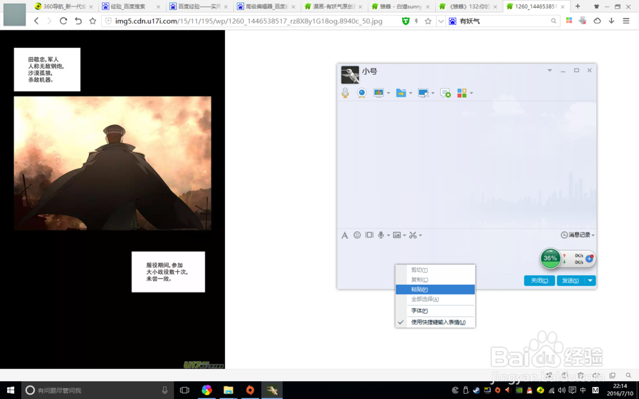
Task: Open Task View on the taskbar
Action: pyautogui.click(x=185, y=390)
